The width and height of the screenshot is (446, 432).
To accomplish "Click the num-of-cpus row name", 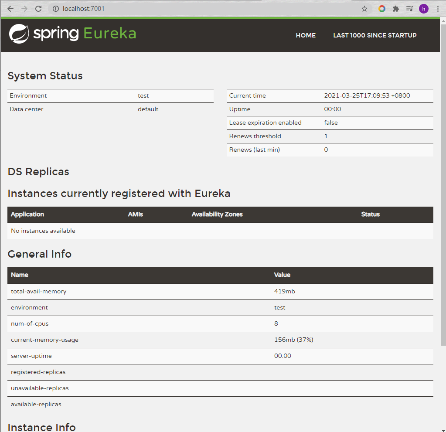I will pyautogui.click(x=30, y=324).
